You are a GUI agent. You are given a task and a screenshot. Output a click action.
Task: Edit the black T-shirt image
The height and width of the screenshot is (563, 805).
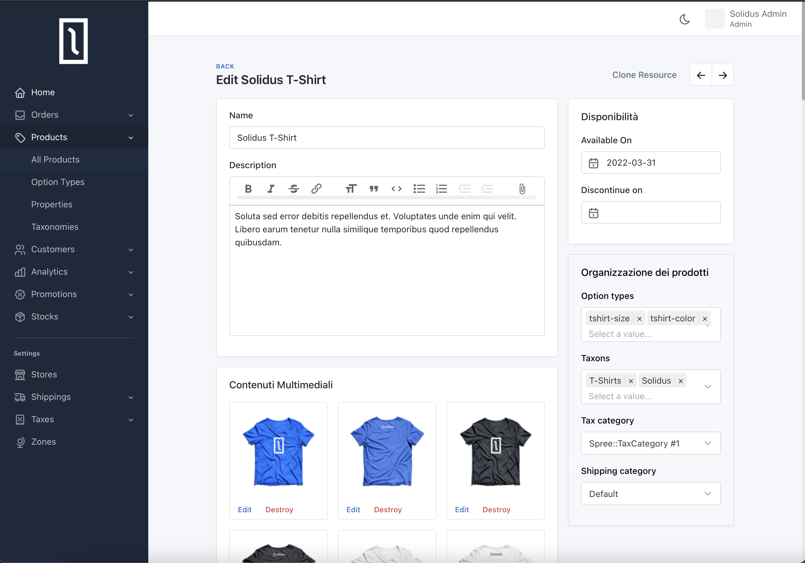[462, 510]
